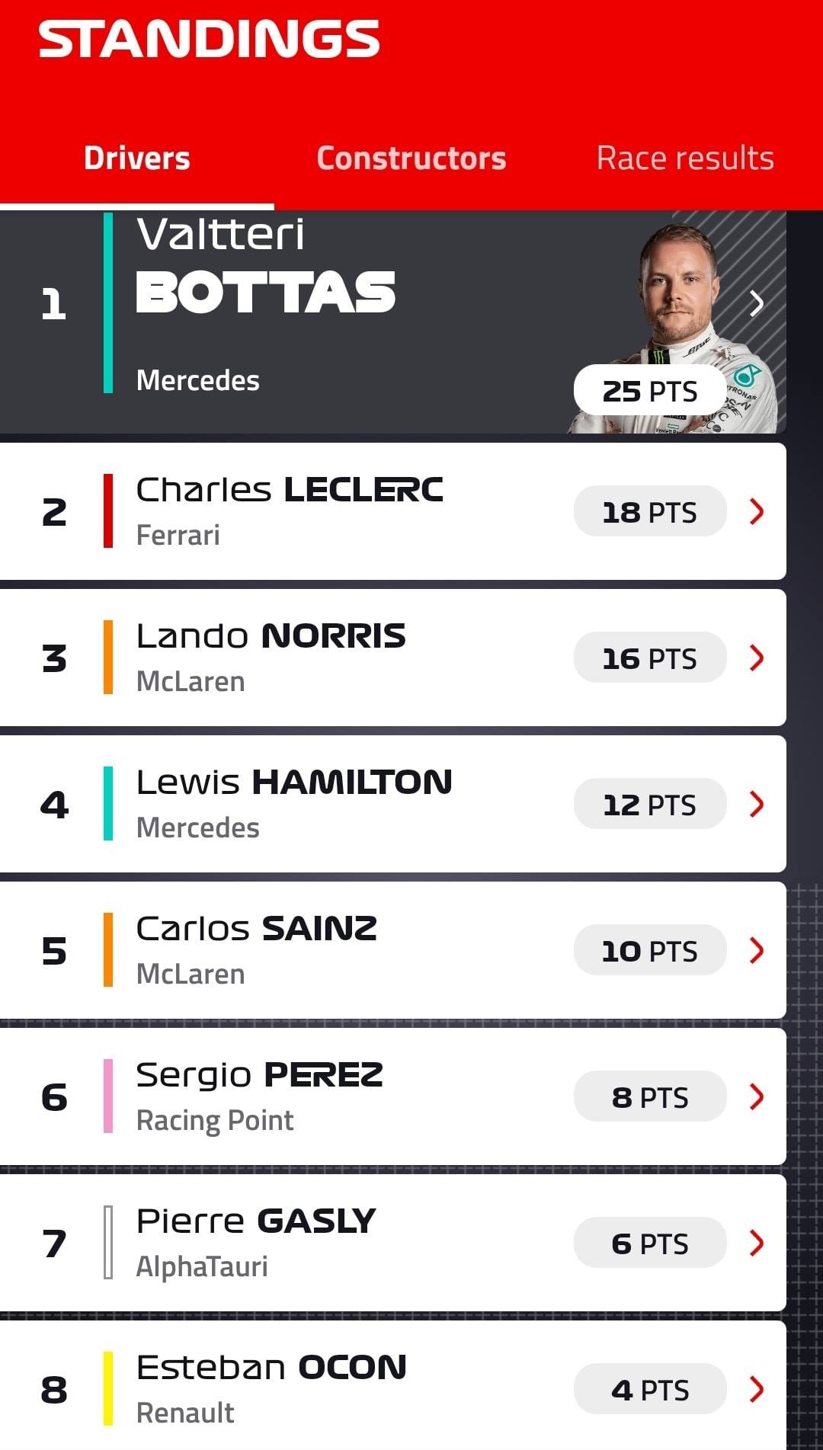The height and width of the screenshot is (1450, 823).
Task: Open Perez details via red chevron
Action: (757, 1096)
